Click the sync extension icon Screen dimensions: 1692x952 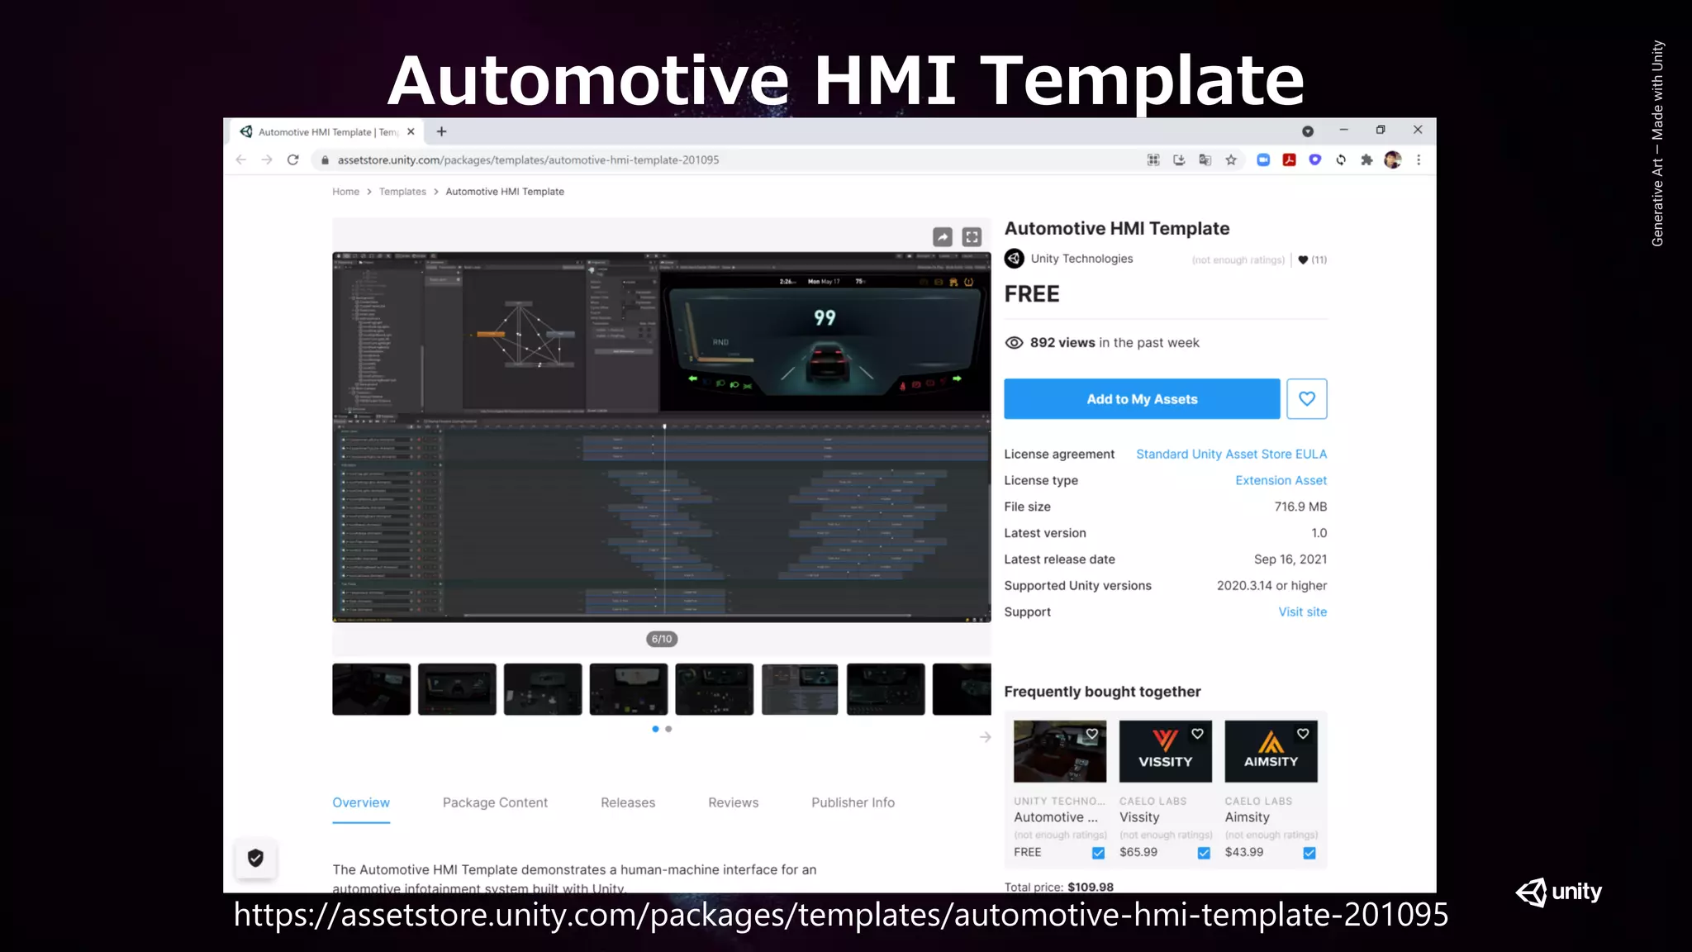(x=1341, y=160)
